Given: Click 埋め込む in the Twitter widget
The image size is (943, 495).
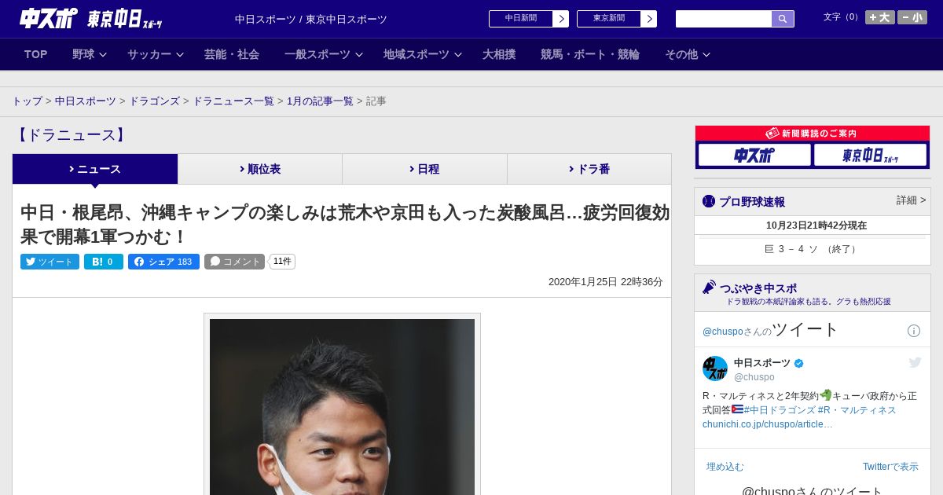Looking at the screenshot, I should tap(725, 467).
